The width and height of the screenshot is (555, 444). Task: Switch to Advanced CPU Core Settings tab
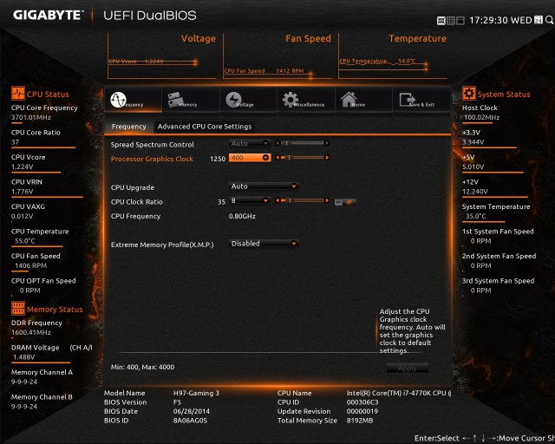[205, 127]
